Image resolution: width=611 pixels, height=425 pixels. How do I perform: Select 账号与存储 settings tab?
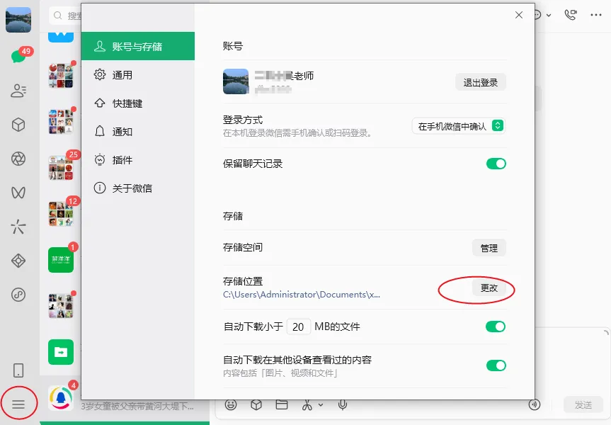138,47
